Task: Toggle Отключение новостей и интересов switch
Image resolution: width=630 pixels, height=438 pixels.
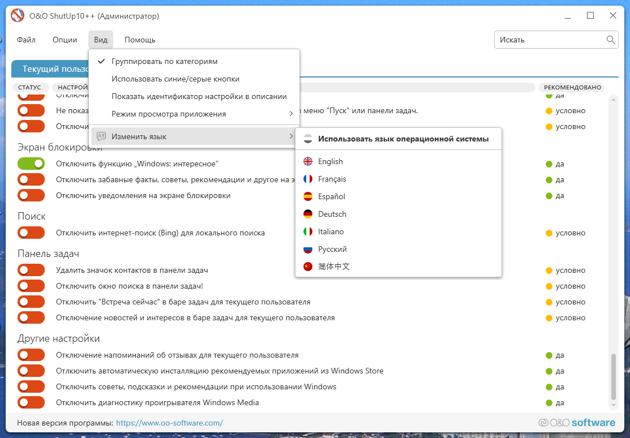Action: coord(31,318)
